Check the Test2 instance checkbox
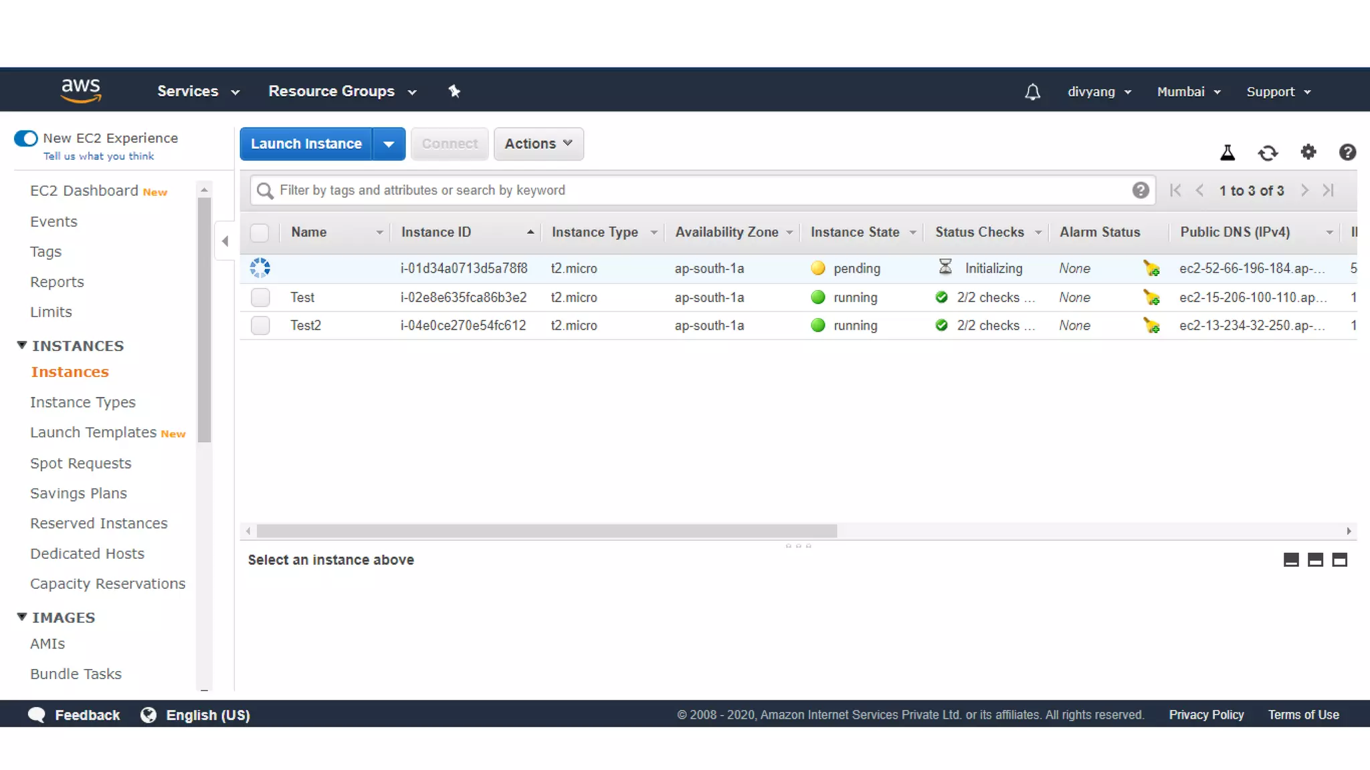 260,326
